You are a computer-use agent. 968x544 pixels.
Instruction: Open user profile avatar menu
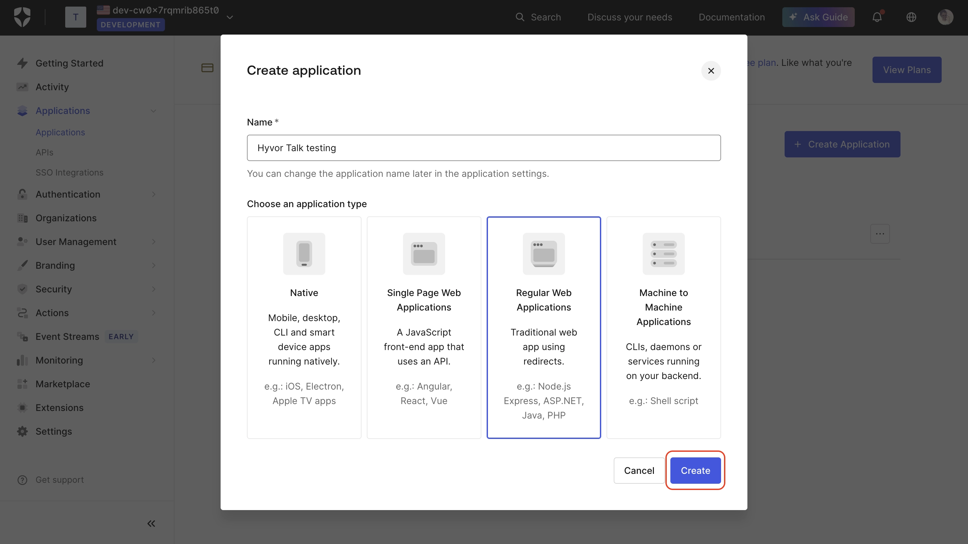pos(945,17)
